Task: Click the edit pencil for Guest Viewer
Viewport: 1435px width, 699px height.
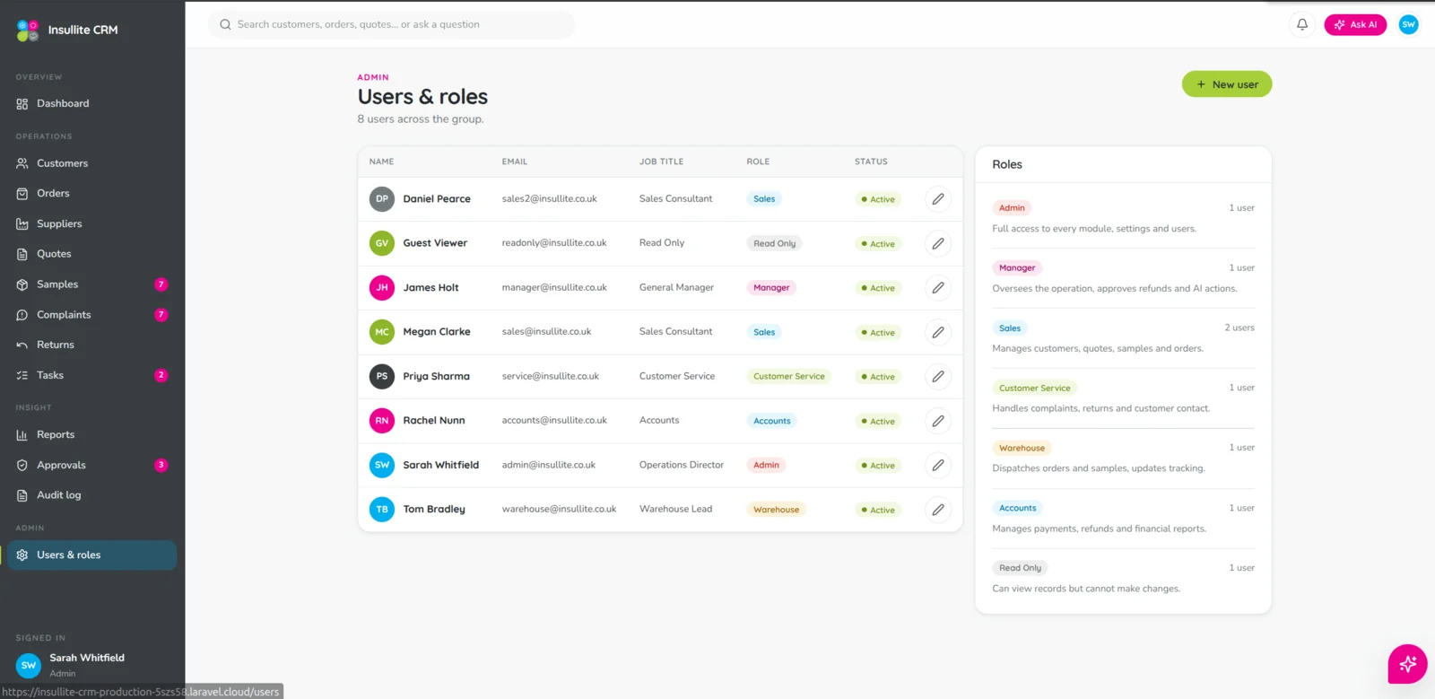Action: (x=937, y=243)
